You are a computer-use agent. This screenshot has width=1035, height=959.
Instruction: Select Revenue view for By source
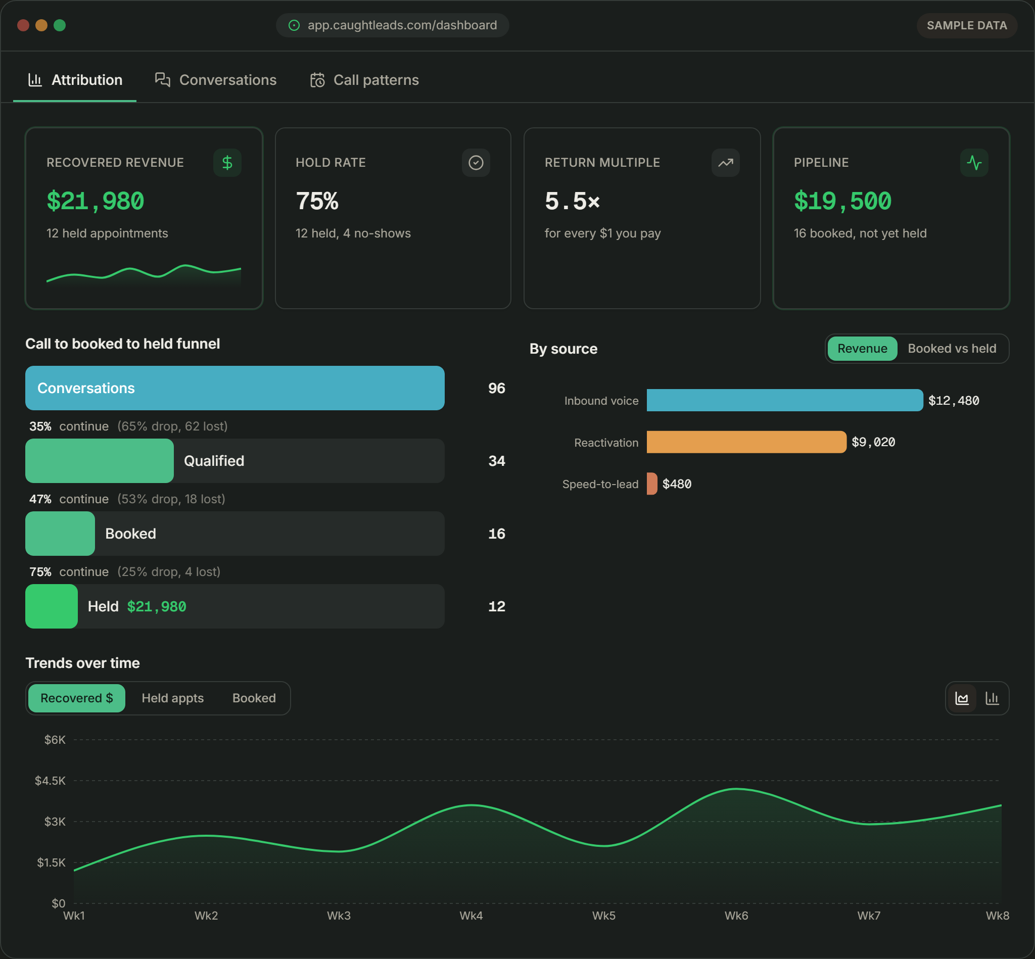pos(862,349)
